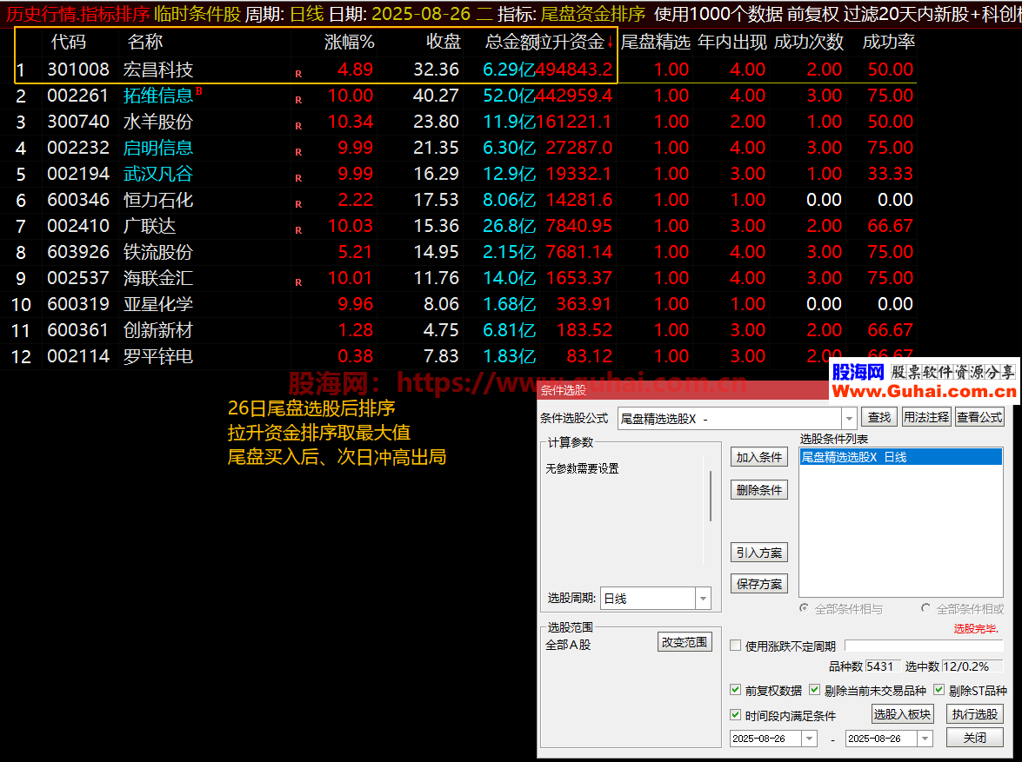Screen dimensions: 1022x762
Task: Enable 使用涨跌不定周期 checkbox
Action: point(735,646)
